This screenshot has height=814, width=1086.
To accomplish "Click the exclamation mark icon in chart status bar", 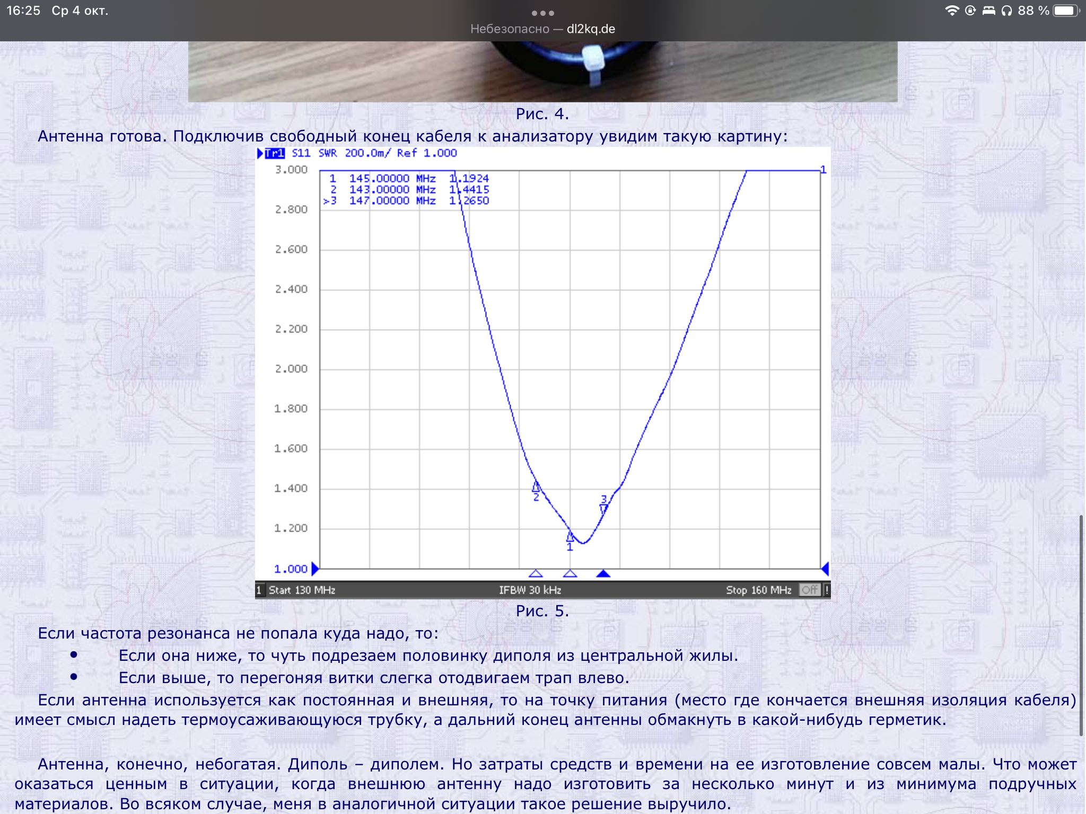I will (826, 590).
